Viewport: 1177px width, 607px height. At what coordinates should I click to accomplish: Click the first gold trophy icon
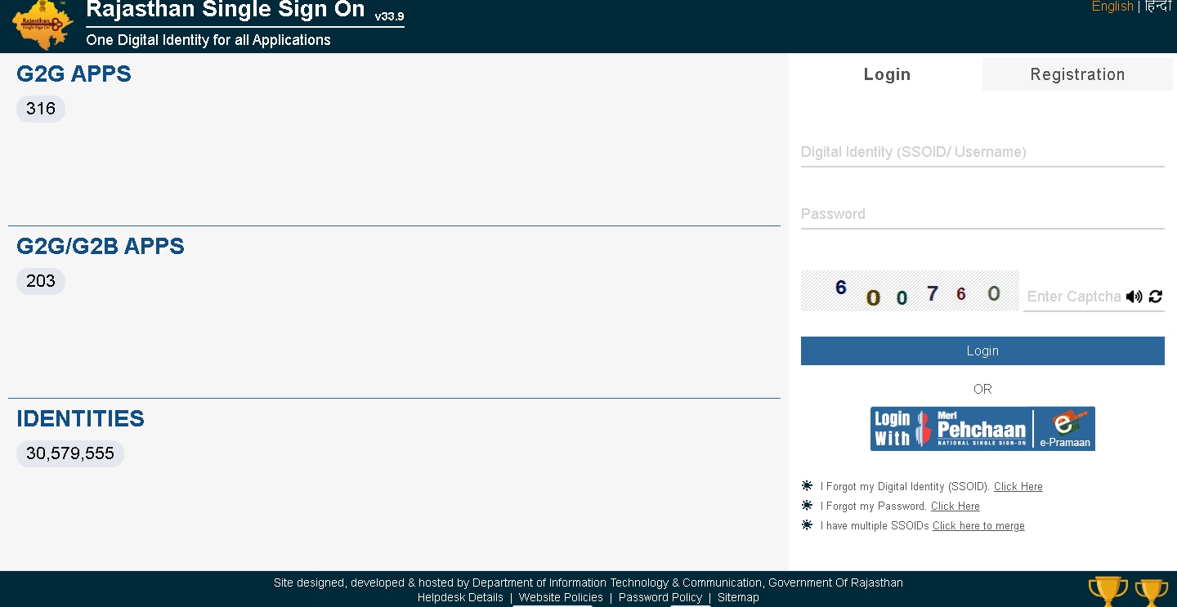coord(1108,591)
